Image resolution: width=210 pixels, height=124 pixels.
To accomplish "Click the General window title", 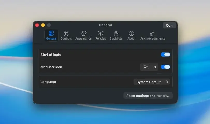I will (105, 25).
